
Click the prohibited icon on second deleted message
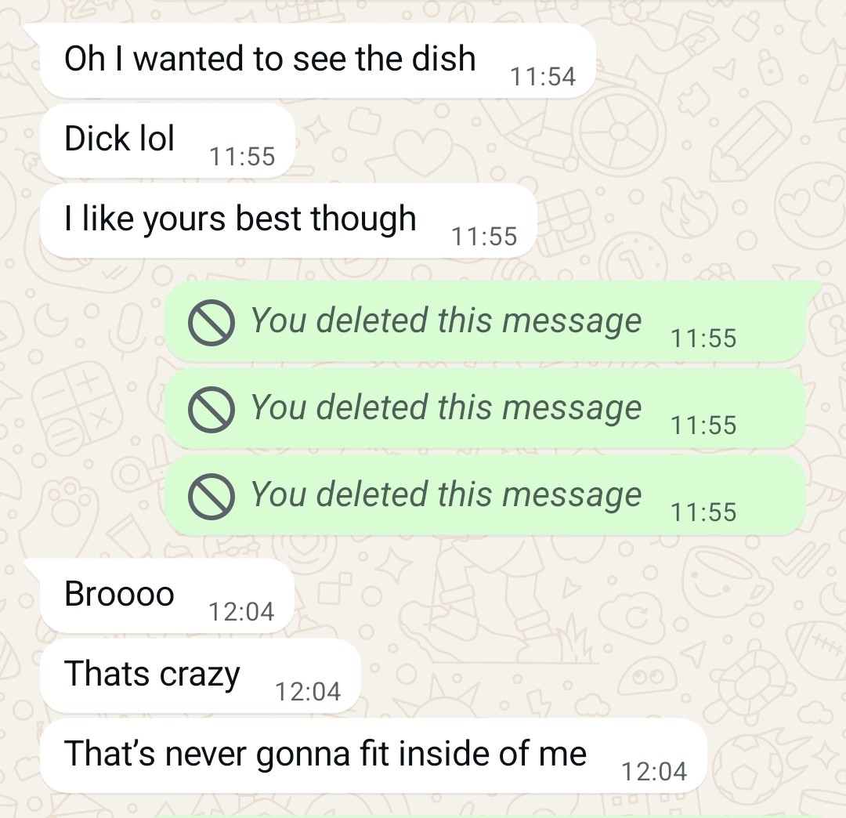(211, 409)
